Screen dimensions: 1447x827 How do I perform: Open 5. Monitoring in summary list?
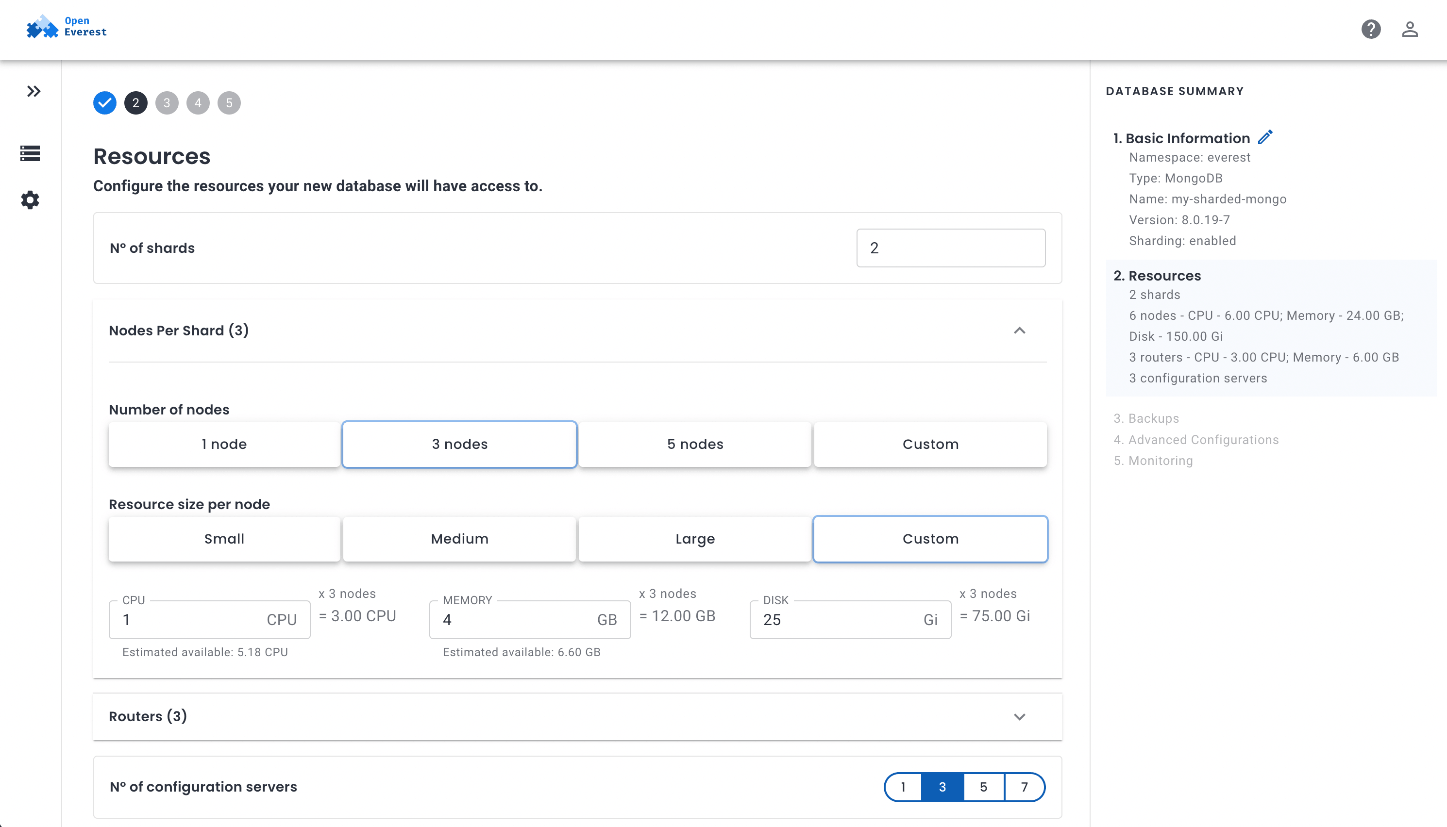point(1153,461)
